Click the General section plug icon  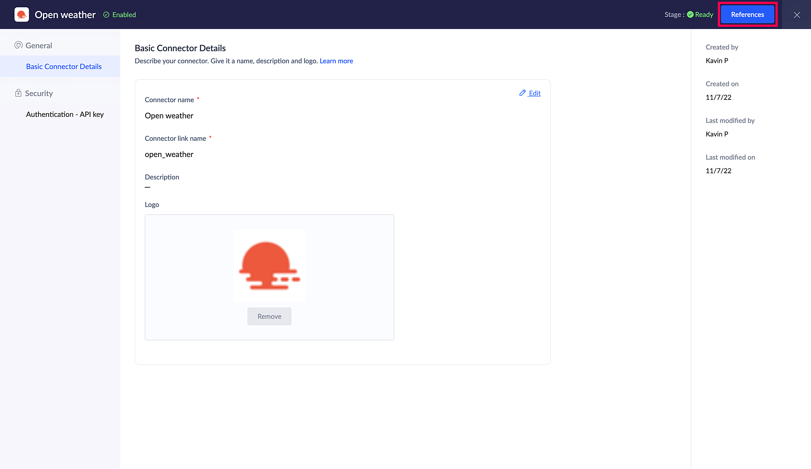click(18, 45)
